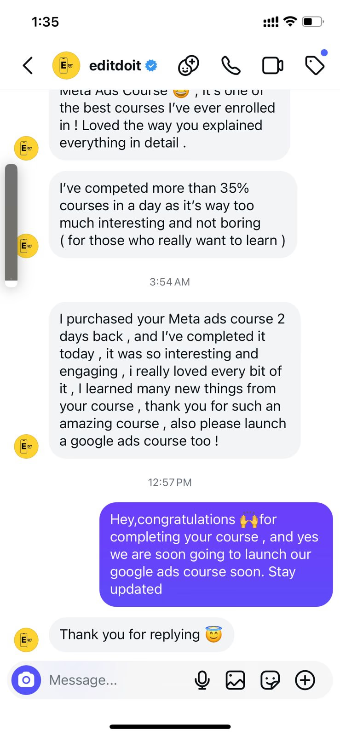
Task: Open the sticker picker icon
Action: 270,680
